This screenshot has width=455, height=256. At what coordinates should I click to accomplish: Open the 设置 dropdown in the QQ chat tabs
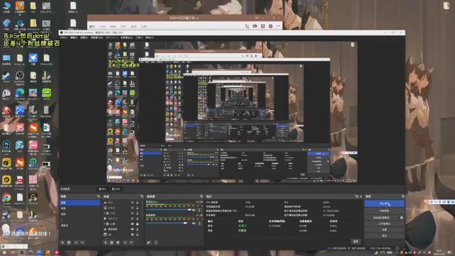[x=145, y=26]
